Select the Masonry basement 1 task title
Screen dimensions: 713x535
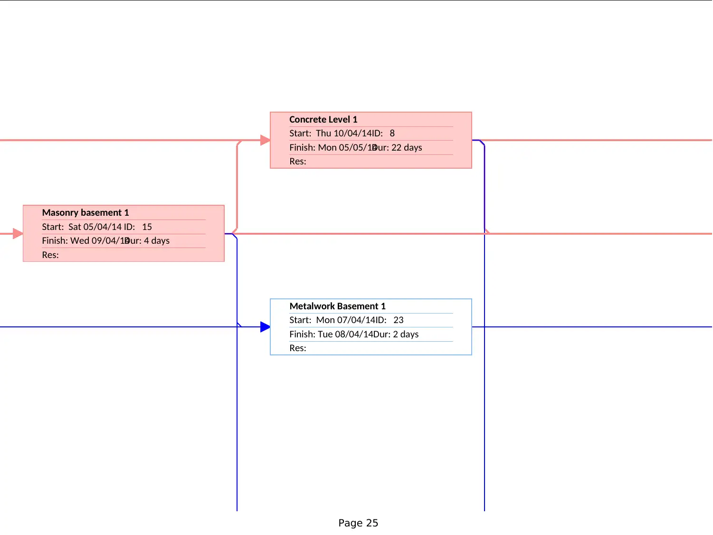(x=86, y=213)
